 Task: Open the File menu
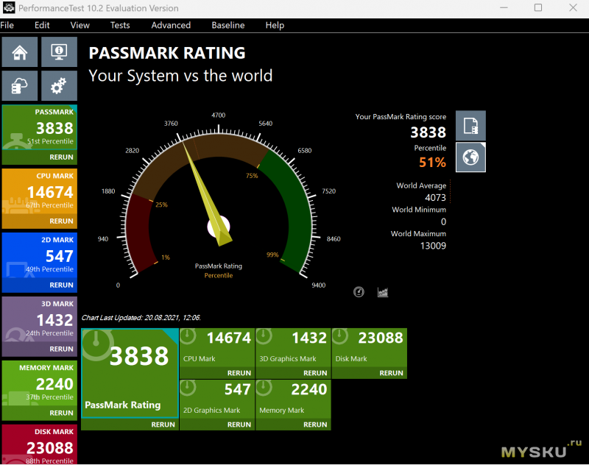pyautogui.click(x=7, y=25)
